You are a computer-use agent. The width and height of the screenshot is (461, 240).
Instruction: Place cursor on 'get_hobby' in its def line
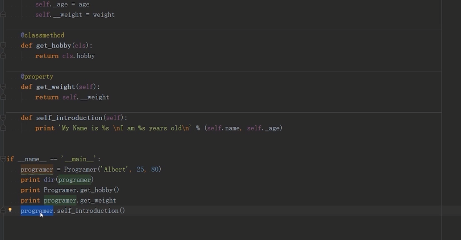[x=54, y=46]
